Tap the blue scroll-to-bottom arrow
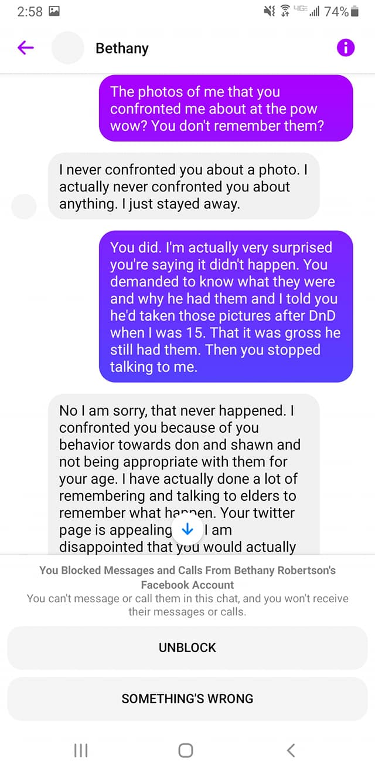This screenshot has width=375, height=772. [187, 529]
